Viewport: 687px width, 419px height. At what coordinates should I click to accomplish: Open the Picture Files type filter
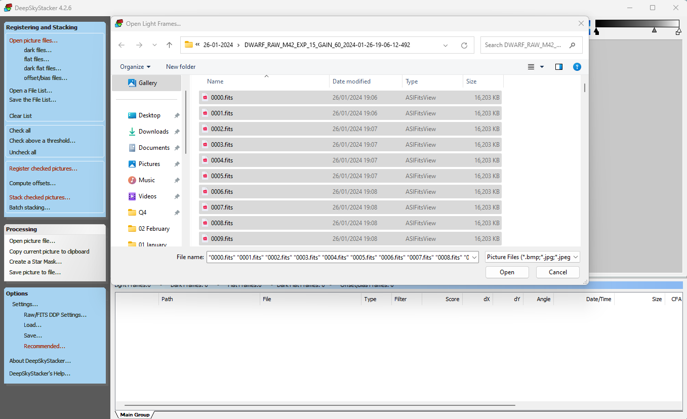click(533, 257)
